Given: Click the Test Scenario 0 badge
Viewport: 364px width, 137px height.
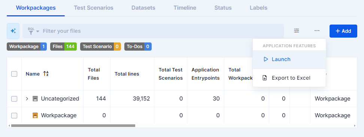Looking at the screenshot, I should [x=100, y=47].
